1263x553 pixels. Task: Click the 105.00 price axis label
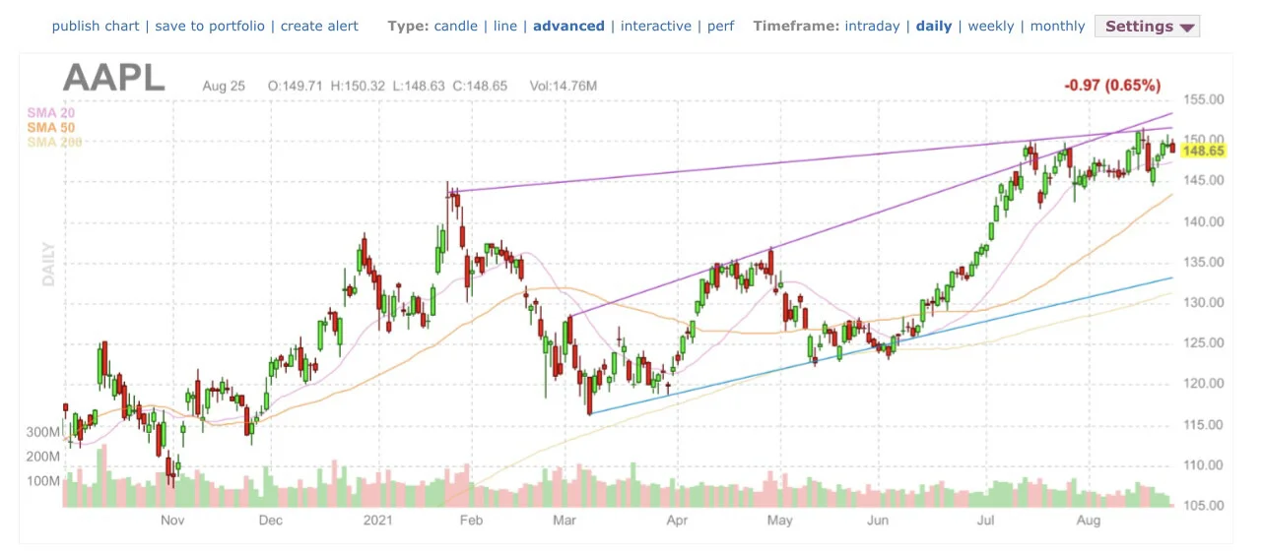(x=1204, y=506)
